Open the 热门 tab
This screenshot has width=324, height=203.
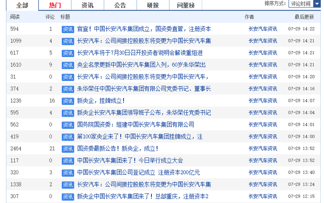point(55,5)
